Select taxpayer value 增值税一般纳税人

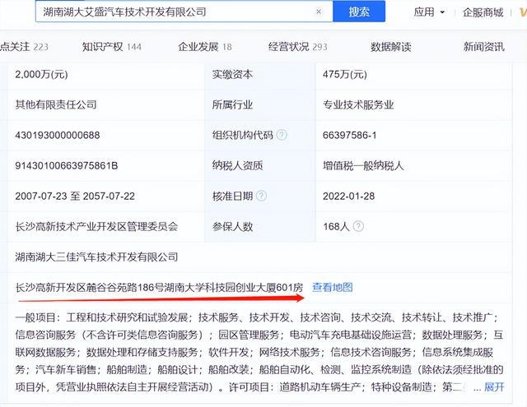[x=363, y=165]
